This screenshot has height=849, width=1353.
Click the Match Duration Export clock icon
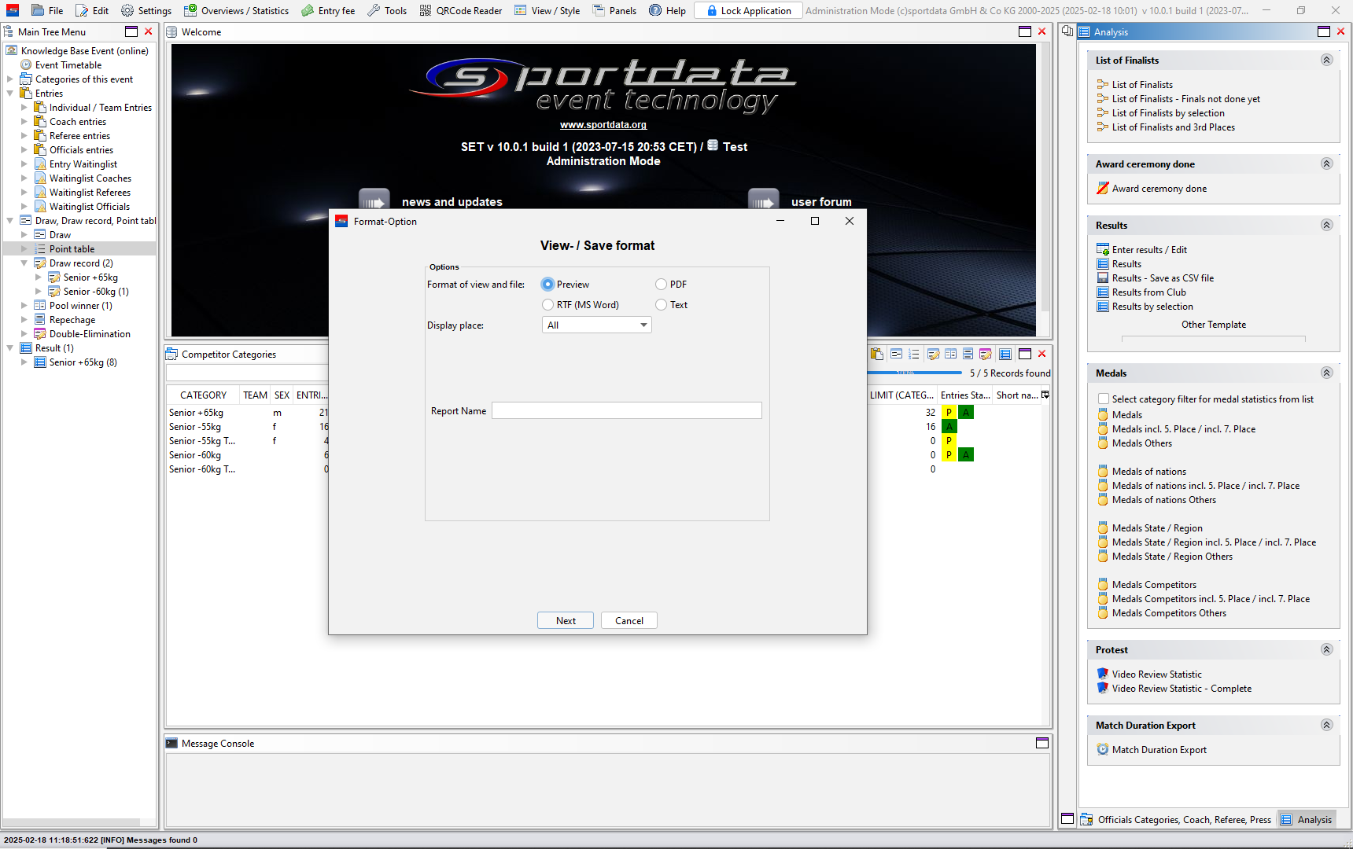point(1103,750)
